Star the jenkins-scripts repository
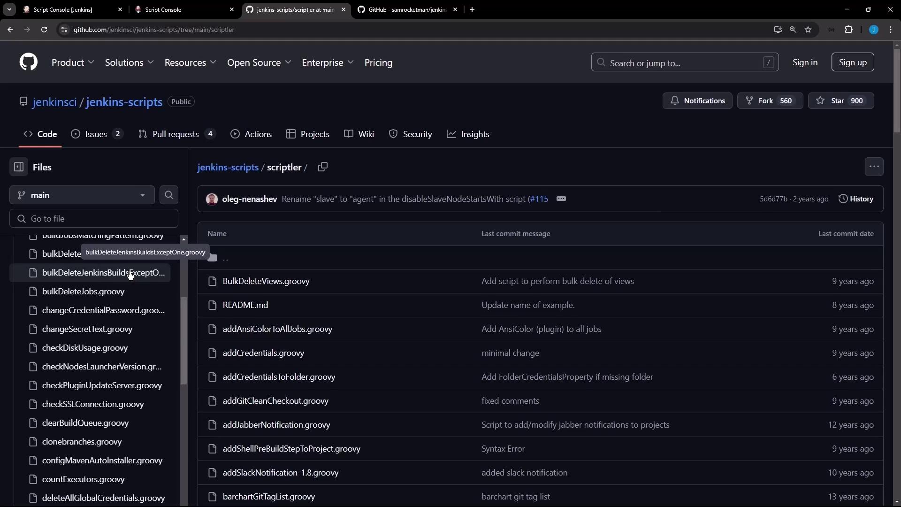 click(x=840, y=101)
